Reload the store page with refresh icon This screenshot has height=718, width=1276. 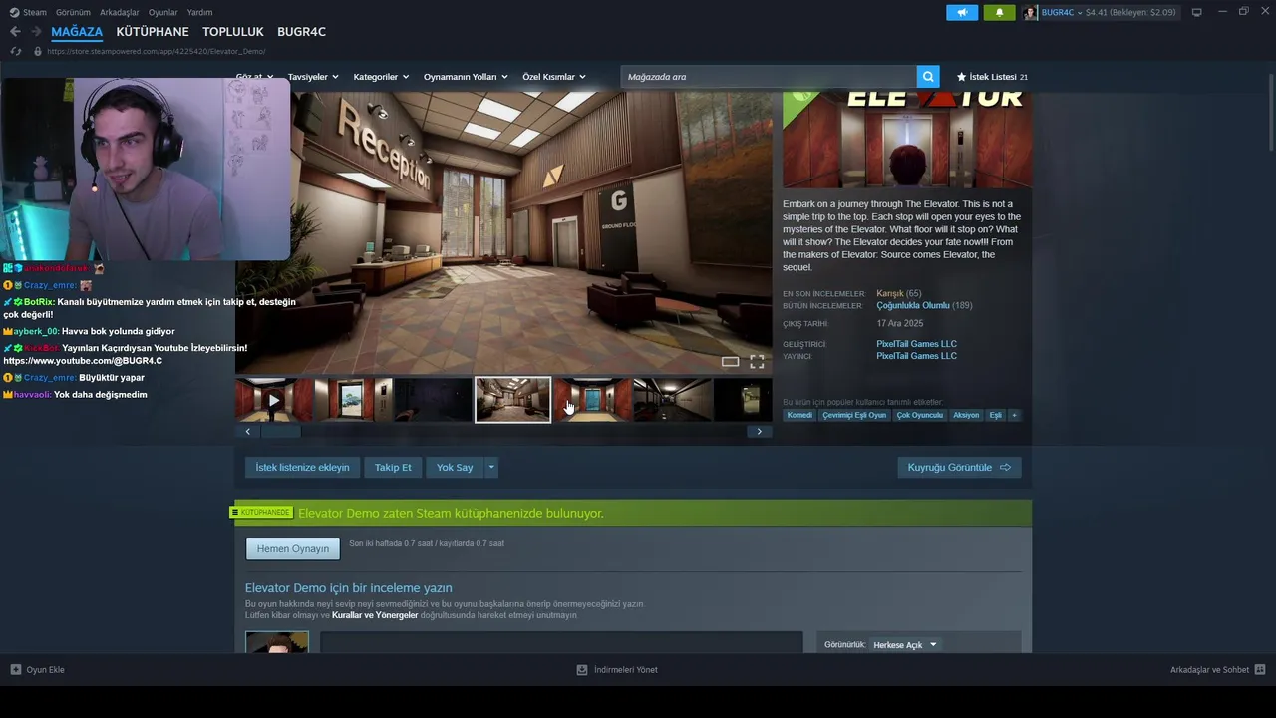coord(15,51)
